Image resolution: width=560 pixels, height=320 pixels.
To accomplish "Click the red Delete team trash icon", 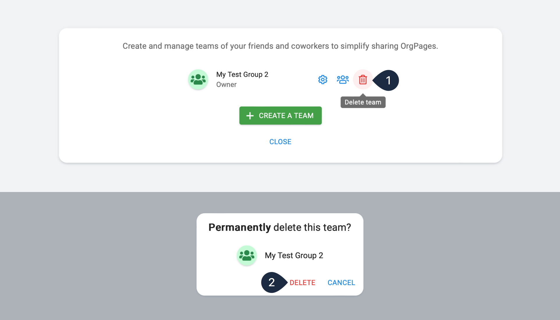I will (x=363, y=79).
